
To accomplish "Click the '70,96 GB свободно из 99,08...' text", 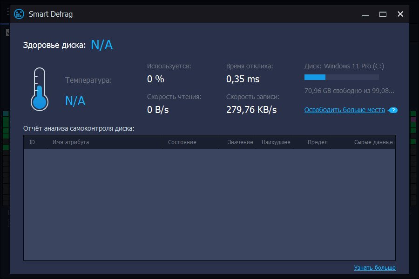I will pyautogui.click(x=349, y=91).
